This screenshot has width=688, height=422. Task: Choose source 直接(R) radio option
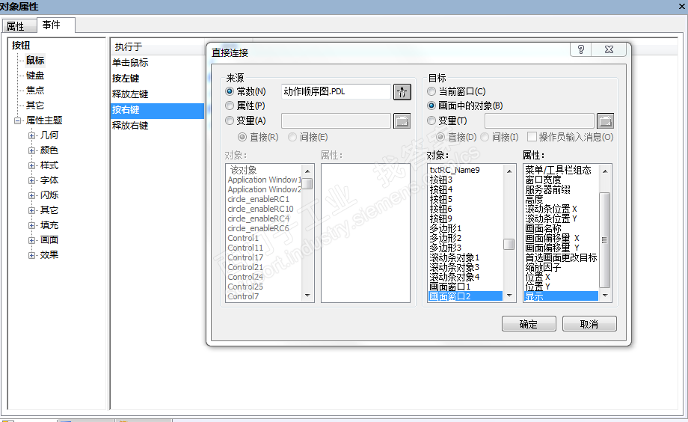242,137
